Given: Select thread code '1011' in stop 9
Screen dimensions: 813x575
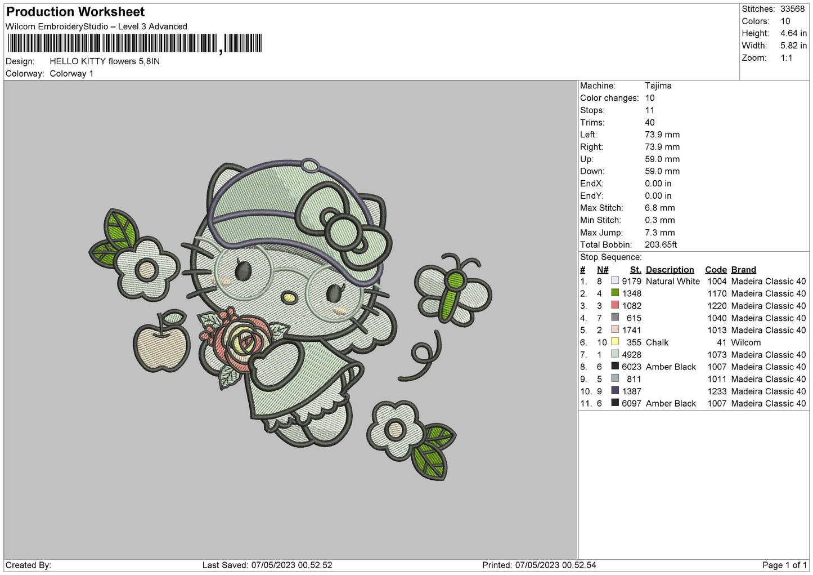Looking at the screenshot, I should coord(717,379).
